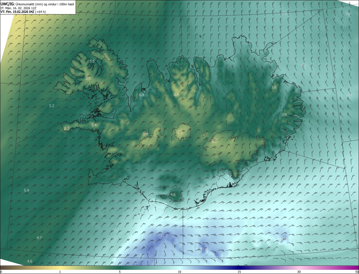Click the 3.9 precipitation value

pyautogui.click(x=284, y=115)
